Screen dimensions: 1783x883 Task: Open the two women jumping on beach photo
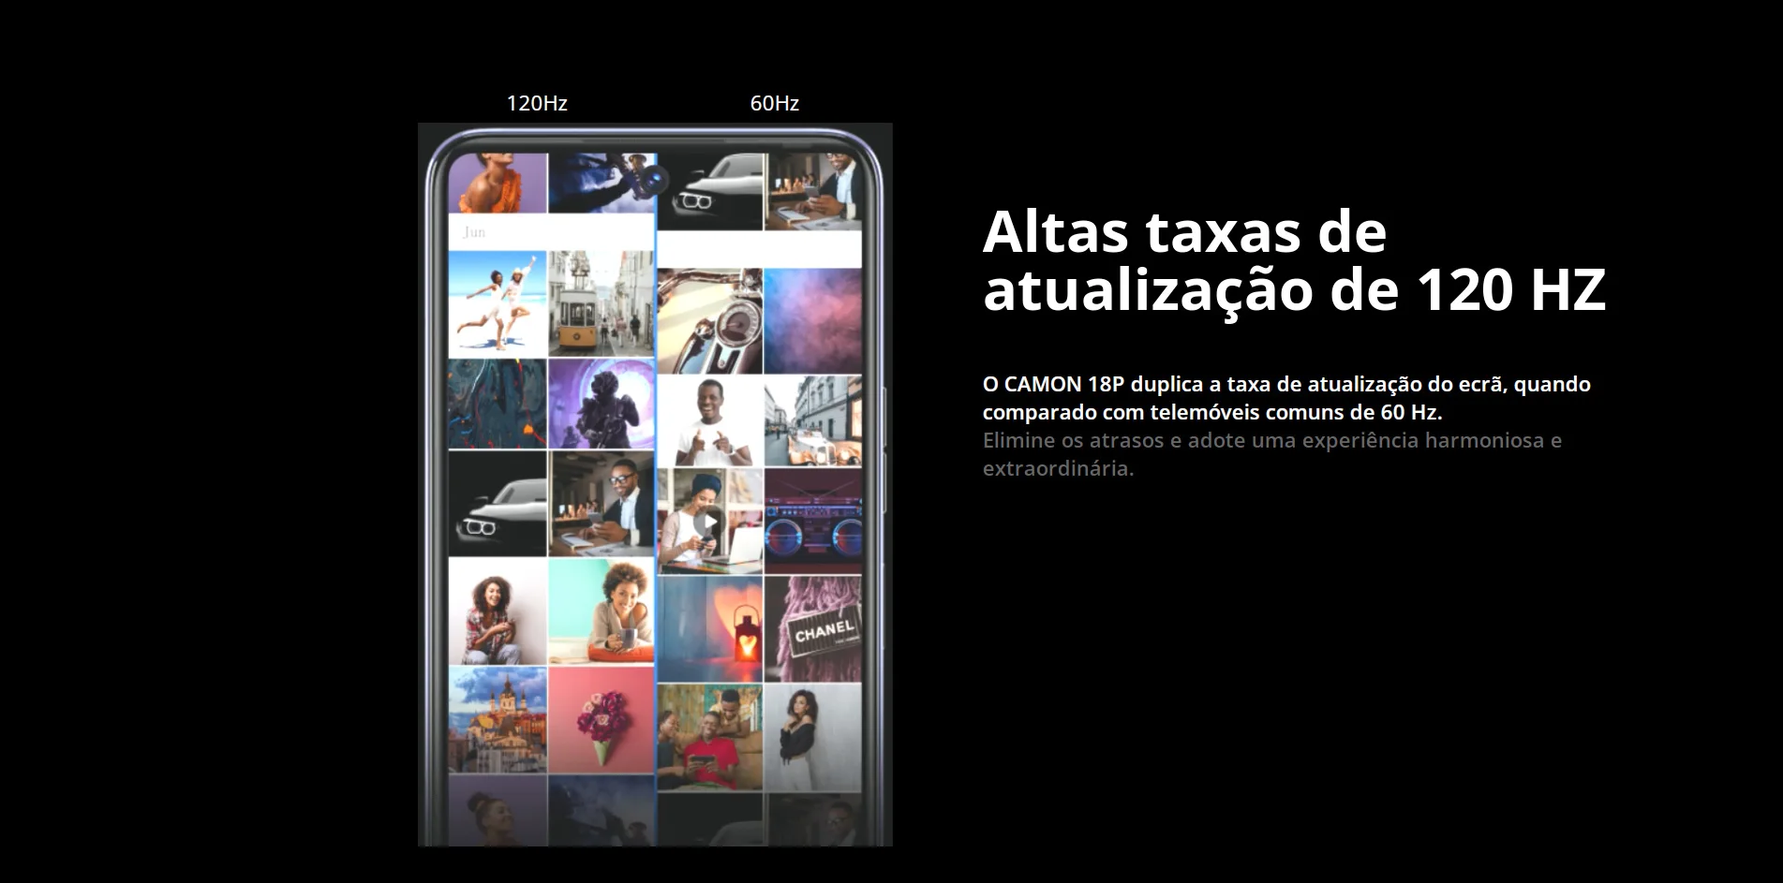click(x=498, y=303)
